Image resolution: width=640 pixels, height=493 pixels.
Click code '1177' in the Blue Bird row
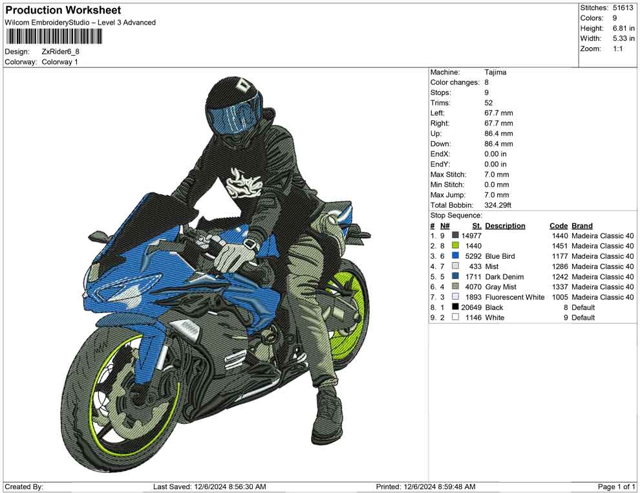pos(560,256)
